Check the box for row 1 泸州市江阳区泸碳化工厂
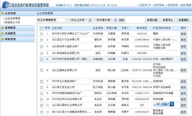Viewport: 192px width, 116px height. [42, 34]
